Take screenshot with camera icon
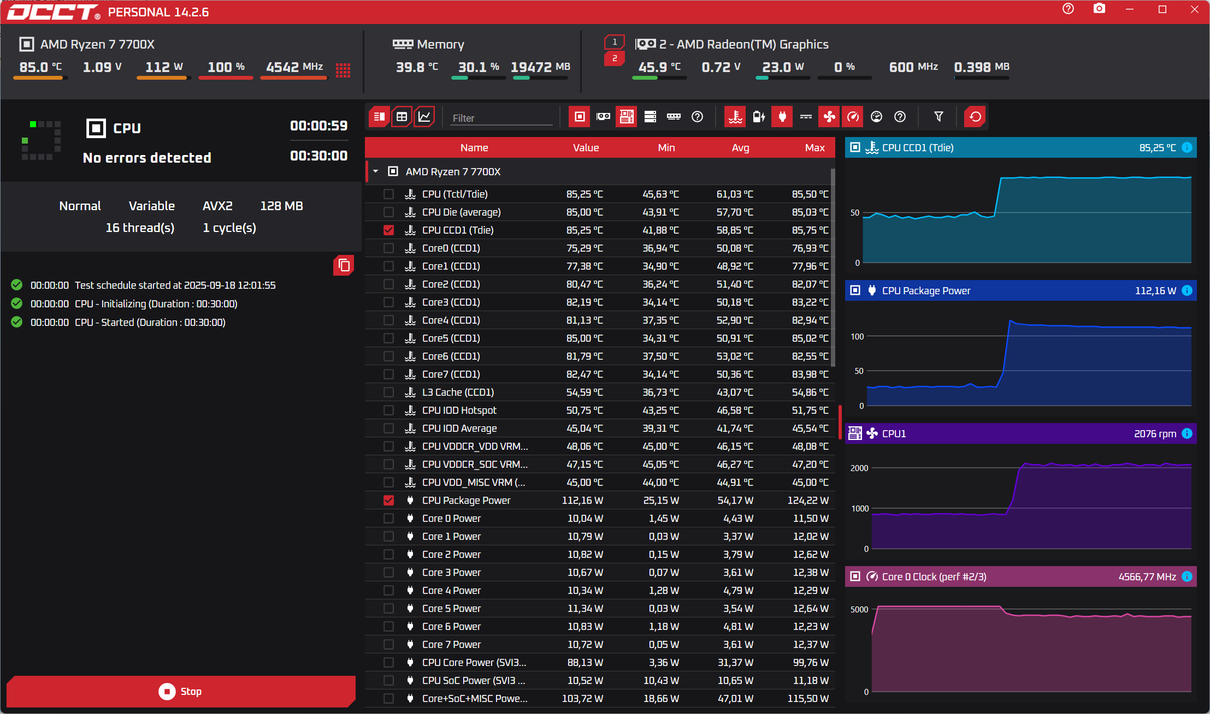1210x714 pixels. pos(1099,9)
